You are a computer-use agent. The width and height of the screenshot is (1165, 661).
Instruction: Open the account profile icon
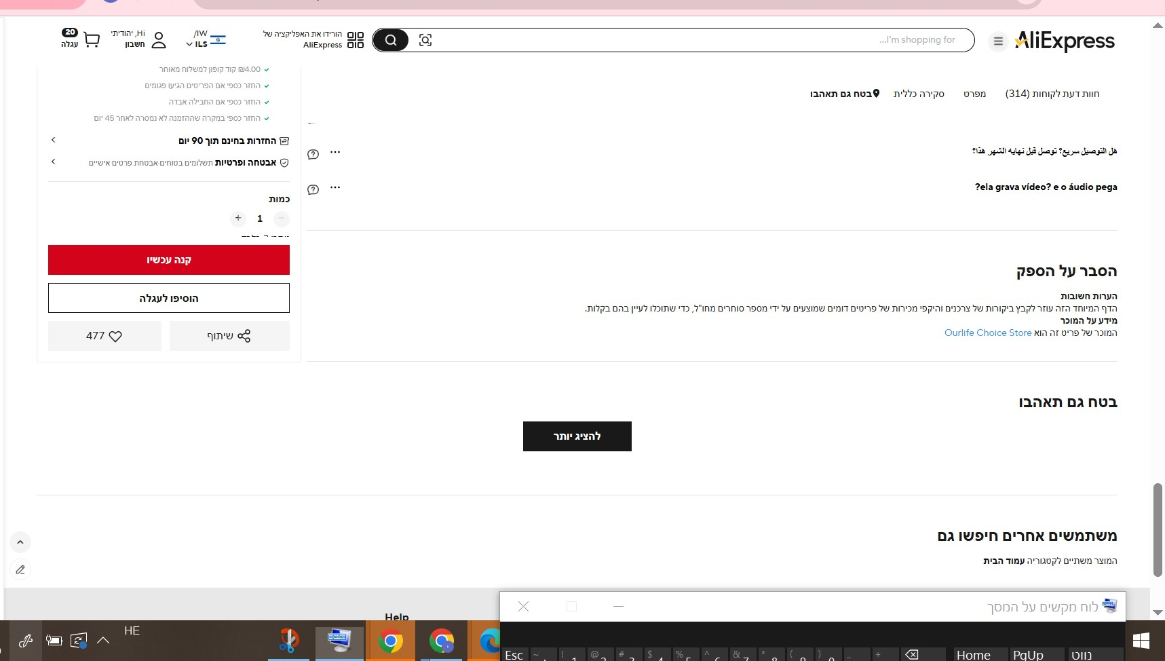coord(159,40)
